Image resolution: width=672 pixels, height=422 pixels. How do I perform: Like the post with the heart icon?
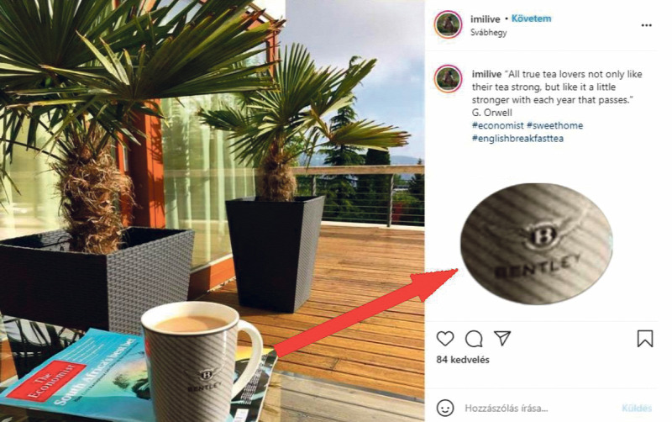pos(445,339)
